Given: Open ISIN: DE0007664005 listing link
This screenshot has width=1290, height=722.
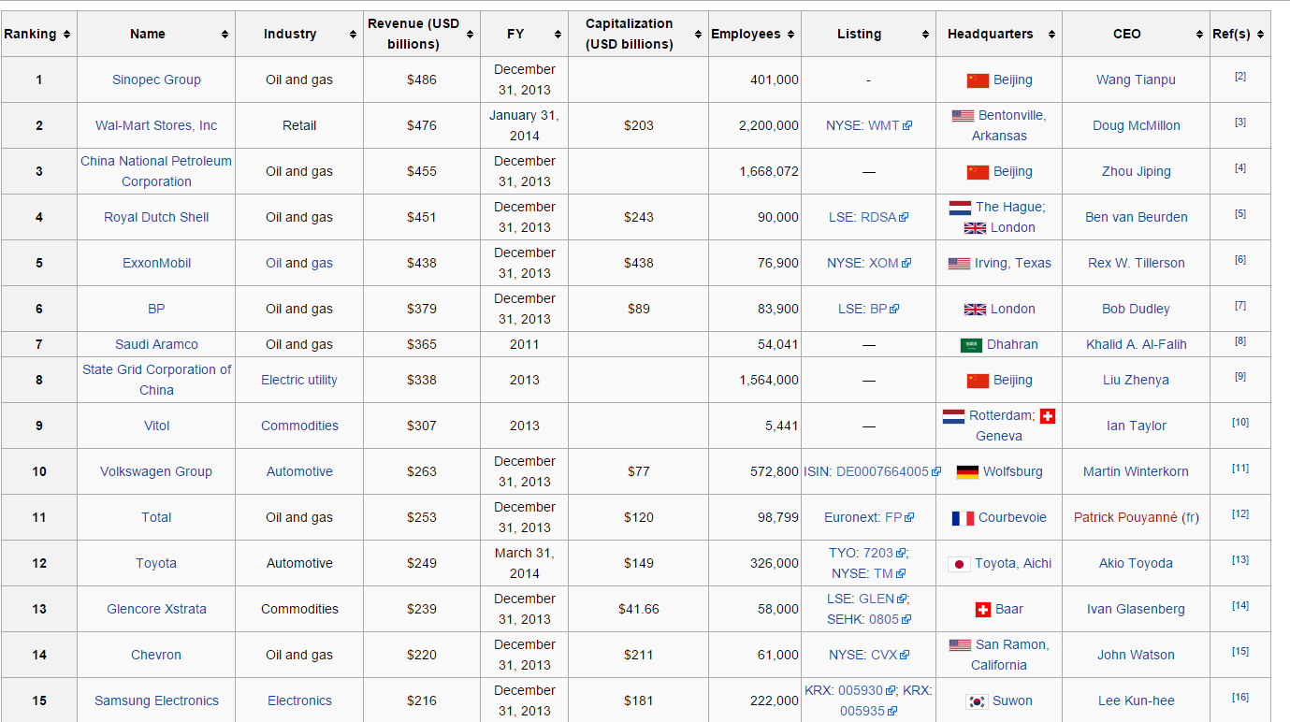Looking at the screenshot, I should coord(872,471).
